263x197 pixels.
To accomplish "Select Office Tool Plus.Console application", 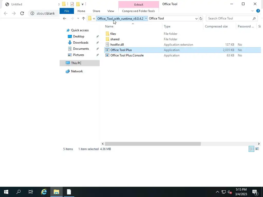I will pos(127,55).
